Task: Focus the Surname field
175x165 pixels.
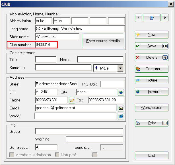Action: [x=63, y=68]
